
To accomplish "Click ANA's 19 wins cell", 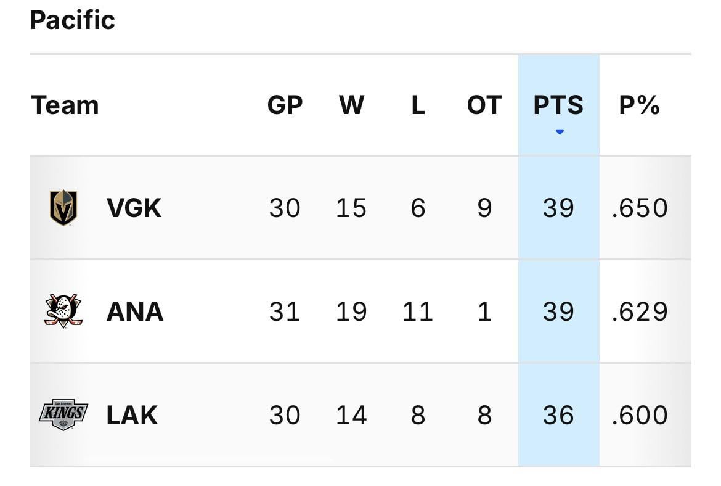I will point(351,311).
